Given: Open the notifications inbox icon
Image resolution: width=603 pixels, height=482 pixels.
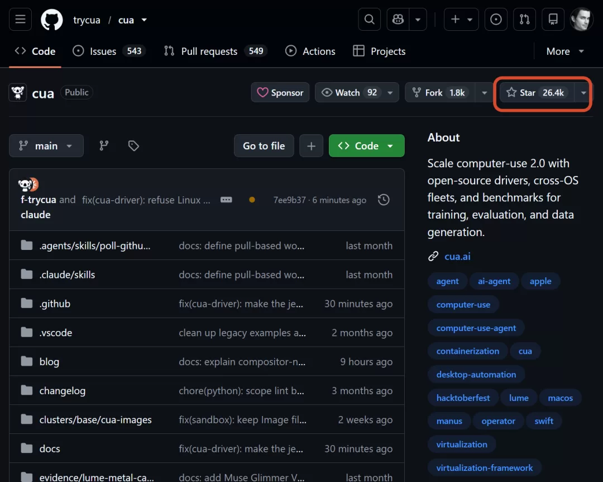Looking at the screenshot, I should coord(553,19).
